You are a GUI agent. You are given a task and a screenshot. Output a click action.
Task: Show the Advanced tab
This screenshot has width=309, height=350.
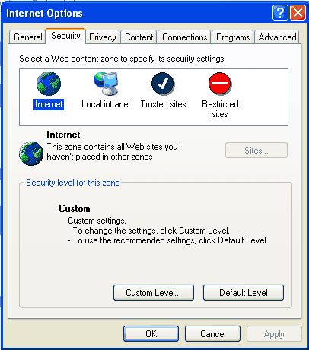[277, 37]
